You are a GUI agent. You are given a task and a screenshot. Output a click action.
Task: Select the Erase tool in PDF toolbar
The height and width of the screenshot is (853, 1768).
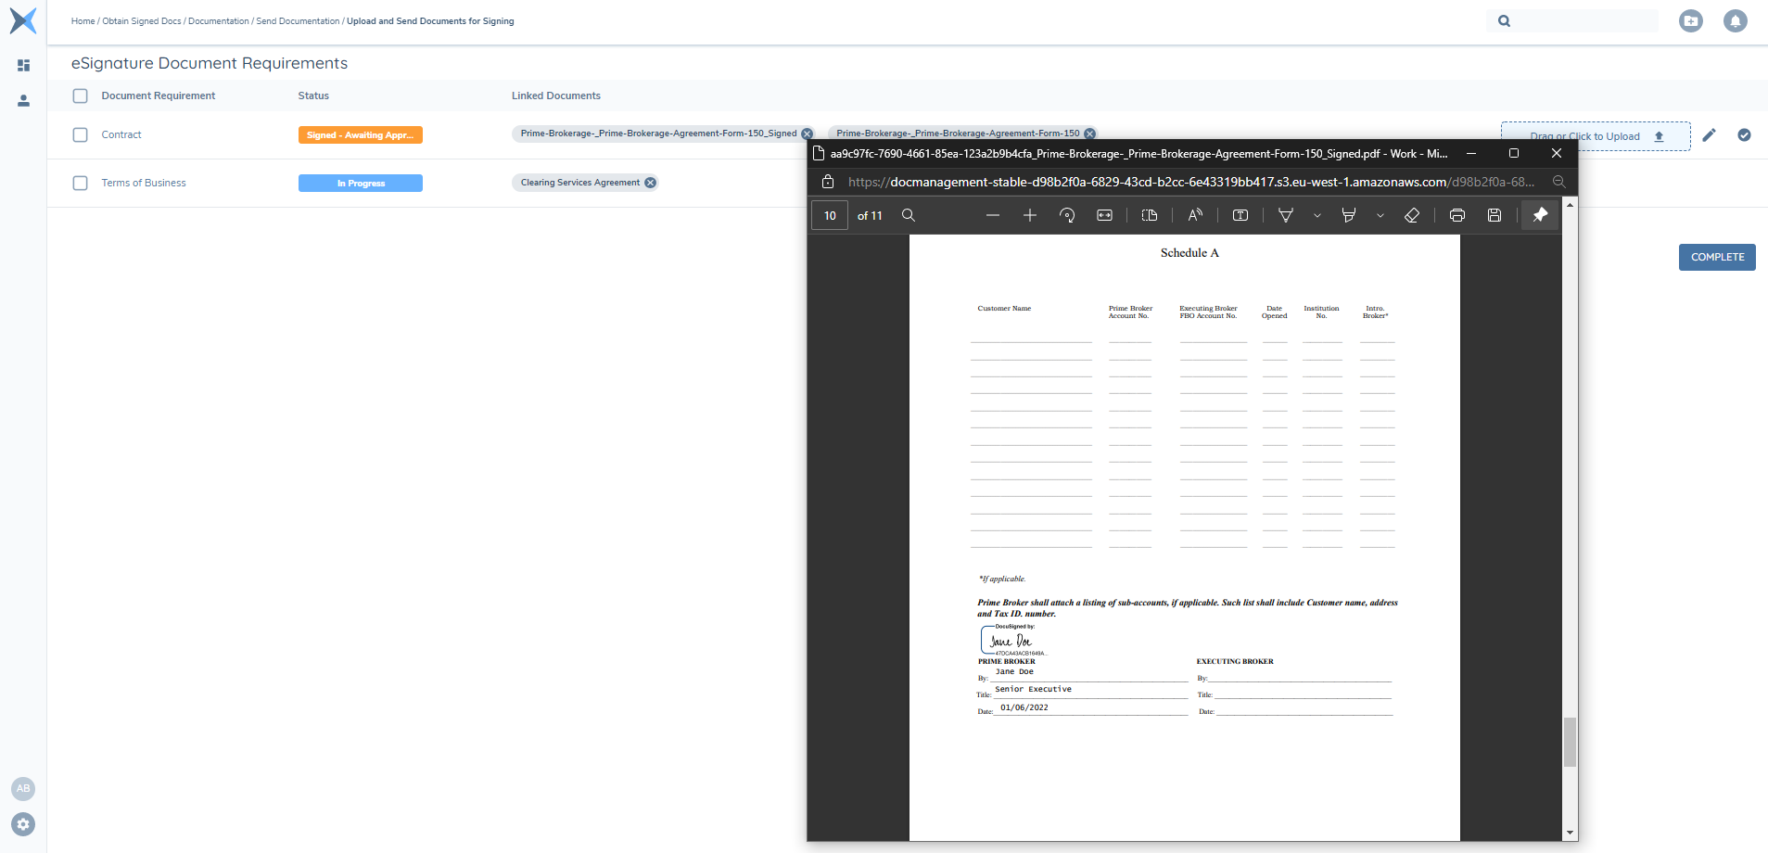coord(1412,215)
